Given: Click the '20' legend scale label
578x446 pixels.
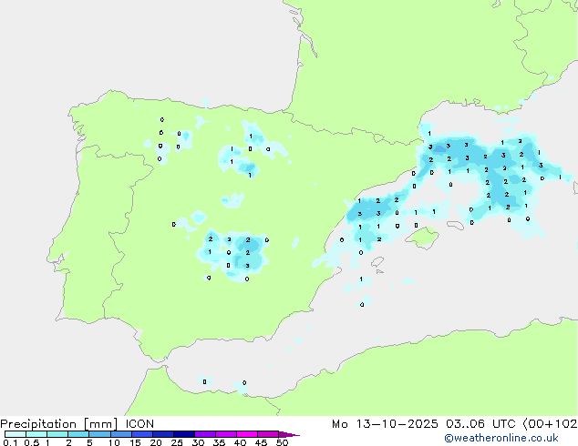Looking at the screenshot, I should 156,442.
